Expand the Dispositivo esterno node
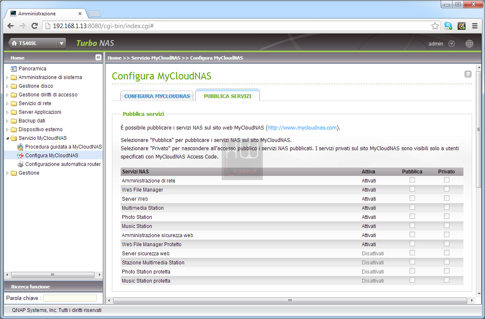 point(7,130)
